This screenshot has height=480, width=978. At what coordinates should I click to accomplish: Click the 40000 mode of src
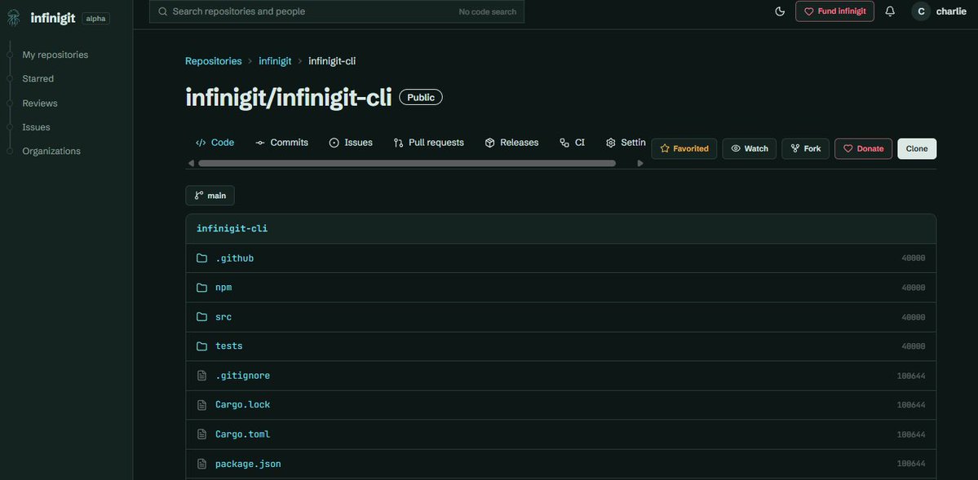[x=913, y=317]
